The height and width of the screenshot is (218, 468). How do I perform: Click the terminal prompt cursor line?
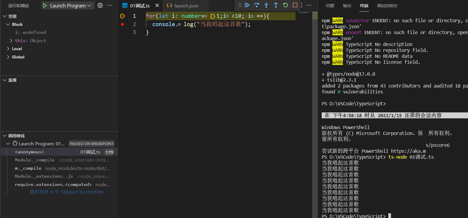point(356,216)
